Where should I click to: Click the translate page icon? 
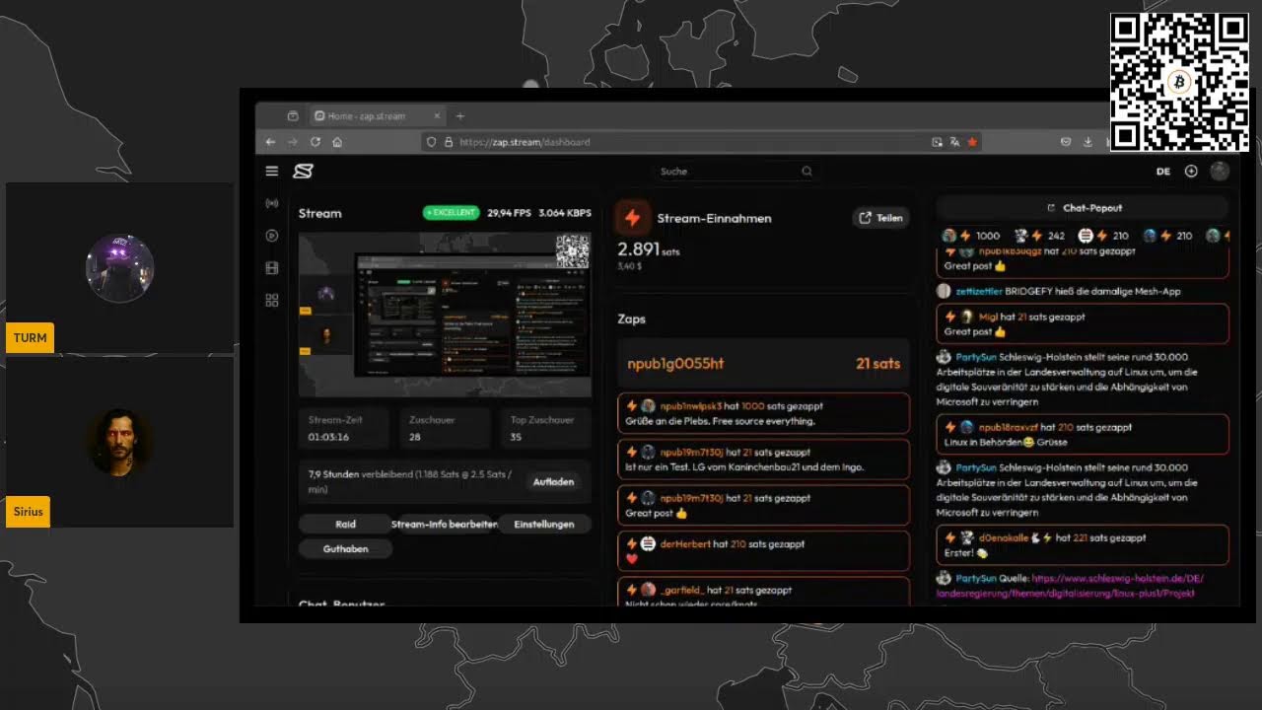[x=954, y=142]
